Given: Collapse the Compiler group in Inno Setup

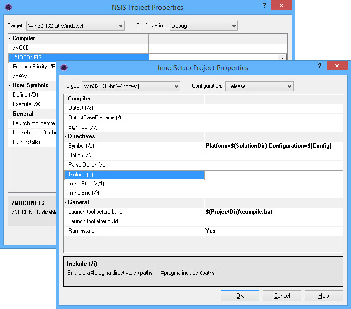Looking at the screenshot, I should click(65, 99).
